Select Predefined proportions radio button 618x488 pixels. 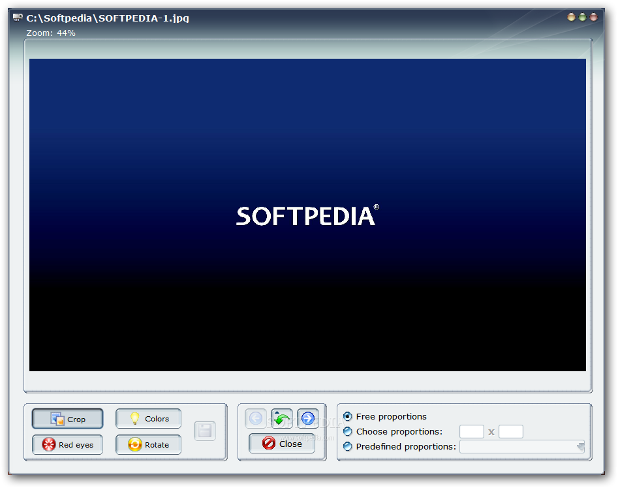pos(347,446)
